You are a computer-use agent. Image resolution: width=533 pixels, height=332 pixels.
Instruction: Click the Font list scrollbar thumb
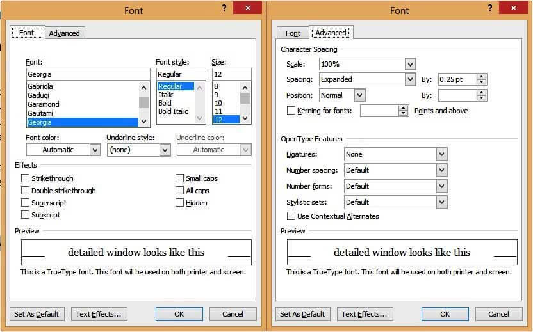[x=143, y=102]
